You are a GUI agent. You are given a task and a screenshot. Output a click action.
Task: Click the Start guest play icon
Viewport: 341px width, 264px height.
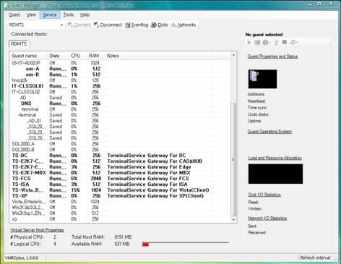249,43
